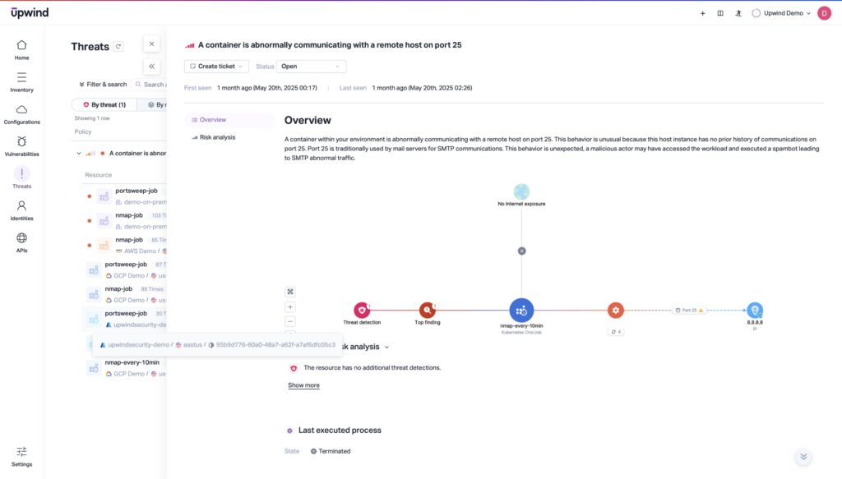Refresh the Threats list
Image resolution: width=842 pixels, height=479 pixels.
click(x=118, y=47)
